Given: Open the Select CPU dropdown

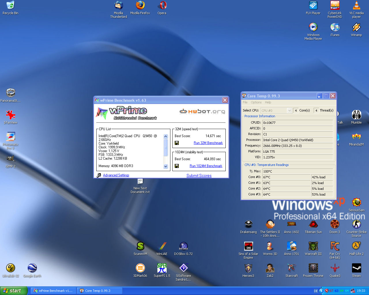Looking at the screenshot, I should tap(289, 111).
